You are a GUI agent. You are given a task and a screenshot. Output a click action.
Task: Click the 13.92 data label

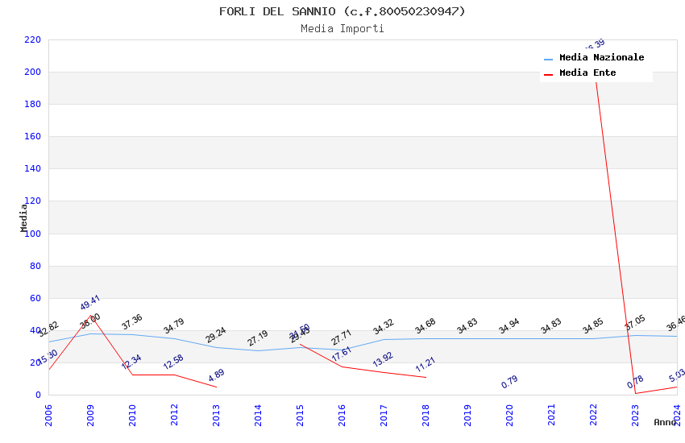(383, 359)
